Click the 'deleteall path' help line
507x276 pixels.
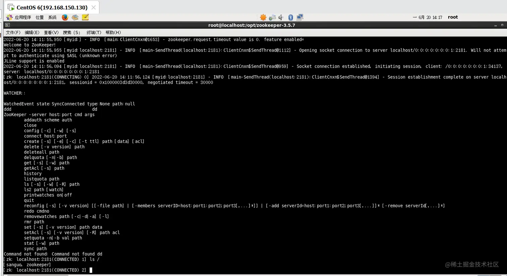(42, 152)
